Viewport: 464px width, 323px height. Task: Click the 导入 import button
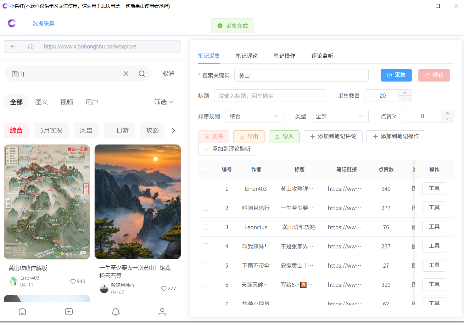(x=284, y=136)
